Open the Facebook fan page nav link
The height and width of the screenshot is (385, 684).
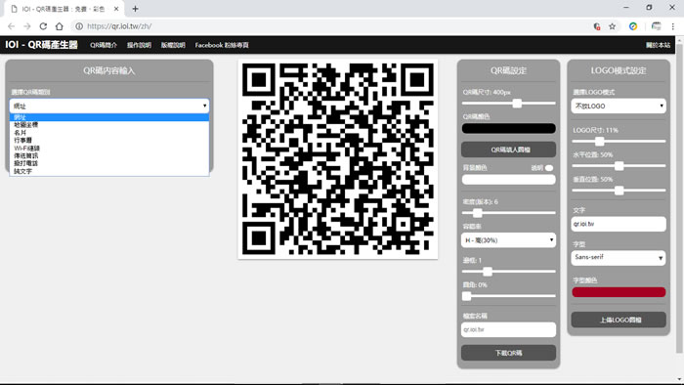(x=222, y=45)
